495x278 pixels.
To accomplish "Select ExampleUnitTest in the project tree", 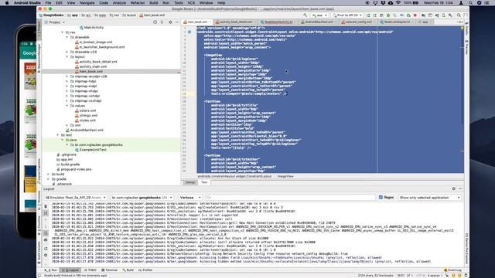I will [x=93, y=150].
